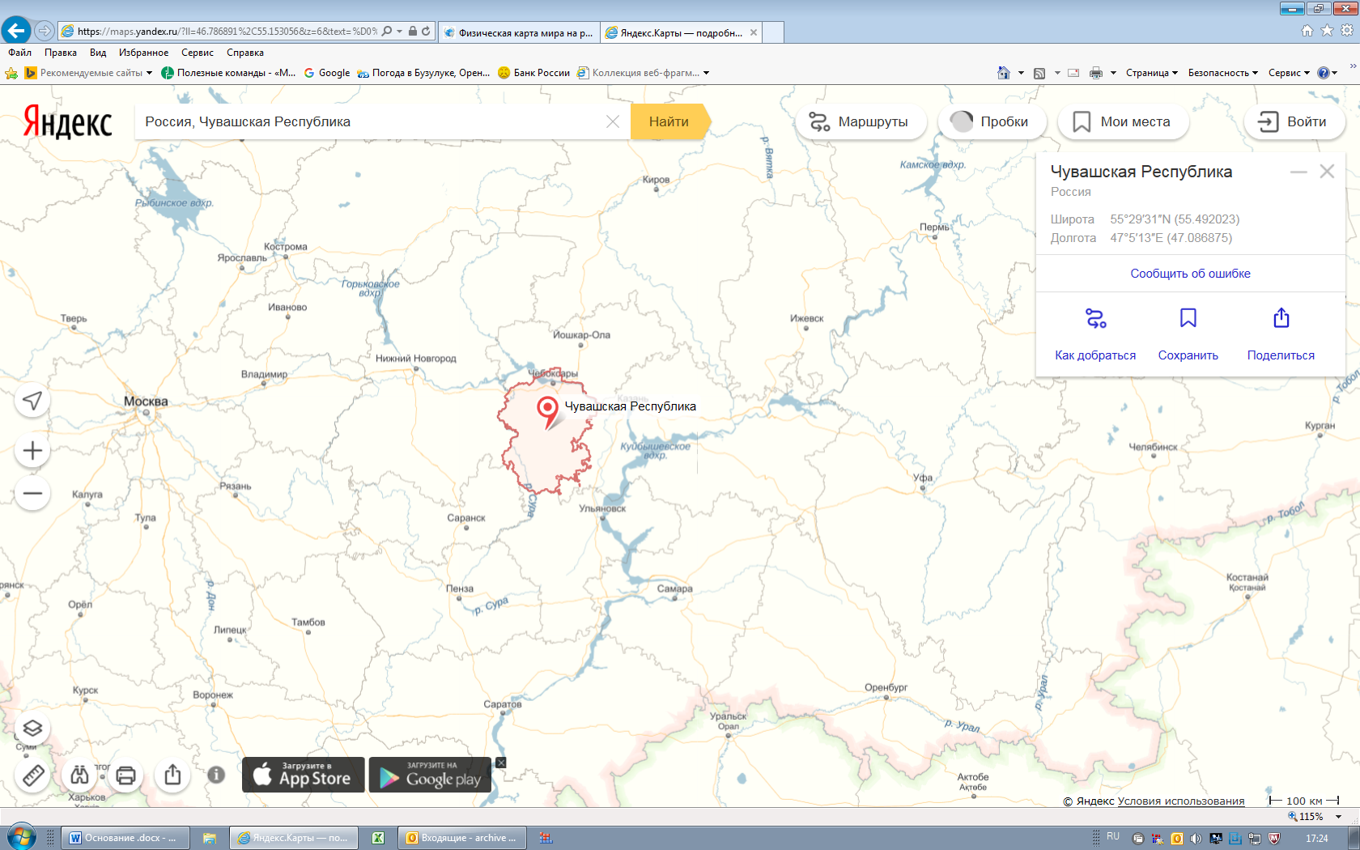The height and width of the screenshot is (850, 1360).
Task: Open Банк России favorites link
Action: pyautogui.click(x=533, y=73)
